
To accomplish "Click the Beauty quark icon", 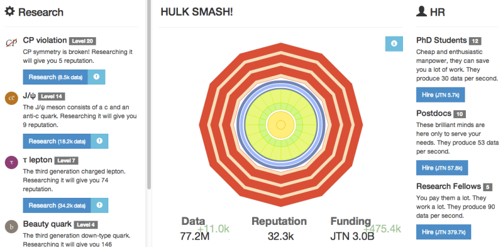I will pos(11,226).
